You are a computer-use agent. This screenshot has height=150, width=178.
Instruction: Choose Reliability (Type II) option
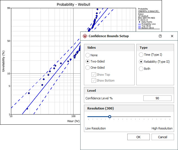tap(141, 62)
